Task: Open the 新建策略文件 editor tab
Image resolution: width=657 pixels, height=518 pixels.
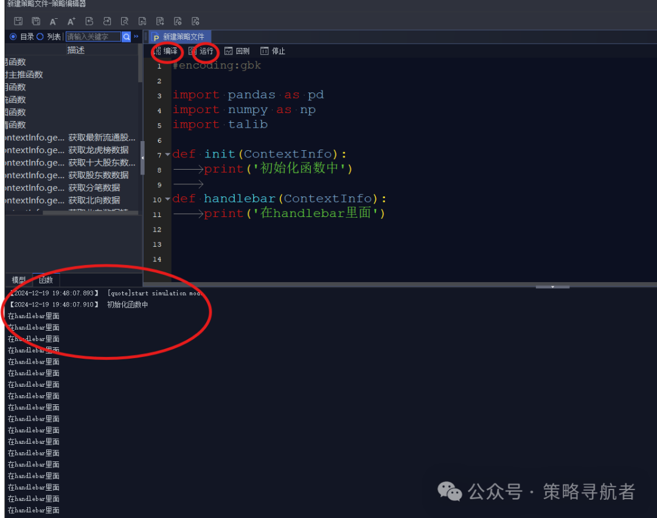Action: [x=179, y=37]
